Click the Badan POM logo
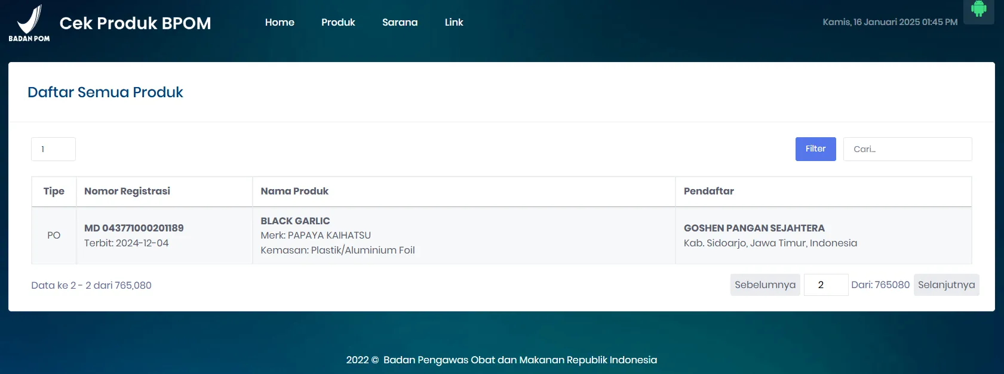This screenshot has width=1004, height=374. (29, 23)
